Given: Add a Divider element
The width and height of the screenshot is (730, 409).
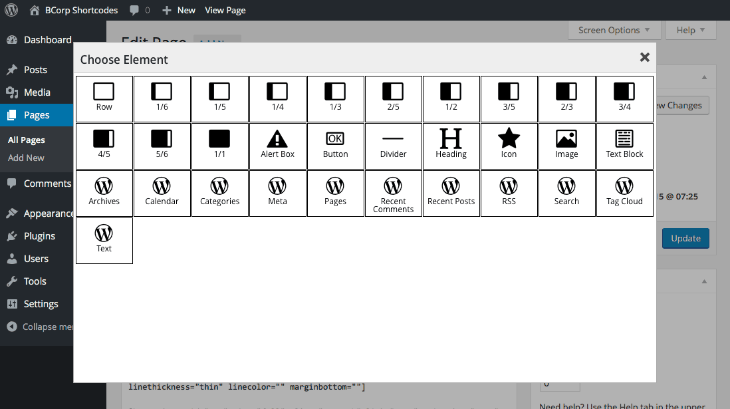Looking at the screenshot, I should click(393, 146).
